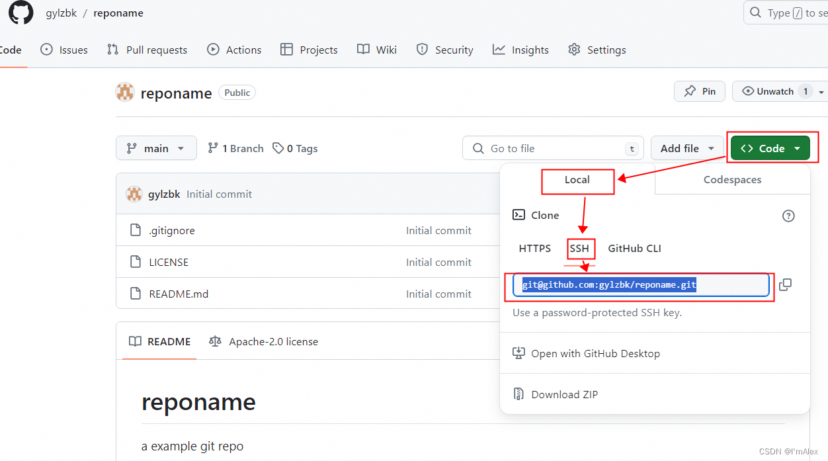This screenshot has height=461, width=828.
Task: Open the LICENSE file
Action: coord(169,262)
